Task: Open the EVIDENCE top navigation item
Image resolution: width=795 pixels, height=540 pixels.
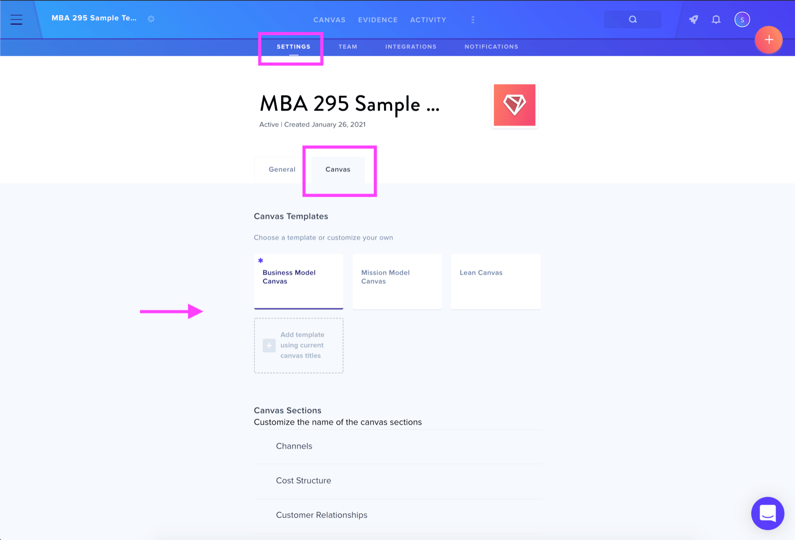Action: [x=378, y=20]
